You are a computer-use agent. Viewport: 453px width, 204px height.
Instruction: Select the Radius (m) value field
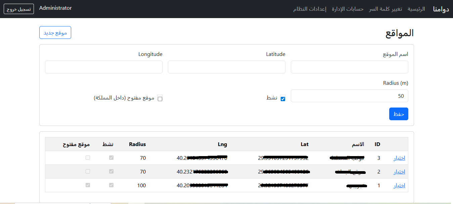(349, 96)
